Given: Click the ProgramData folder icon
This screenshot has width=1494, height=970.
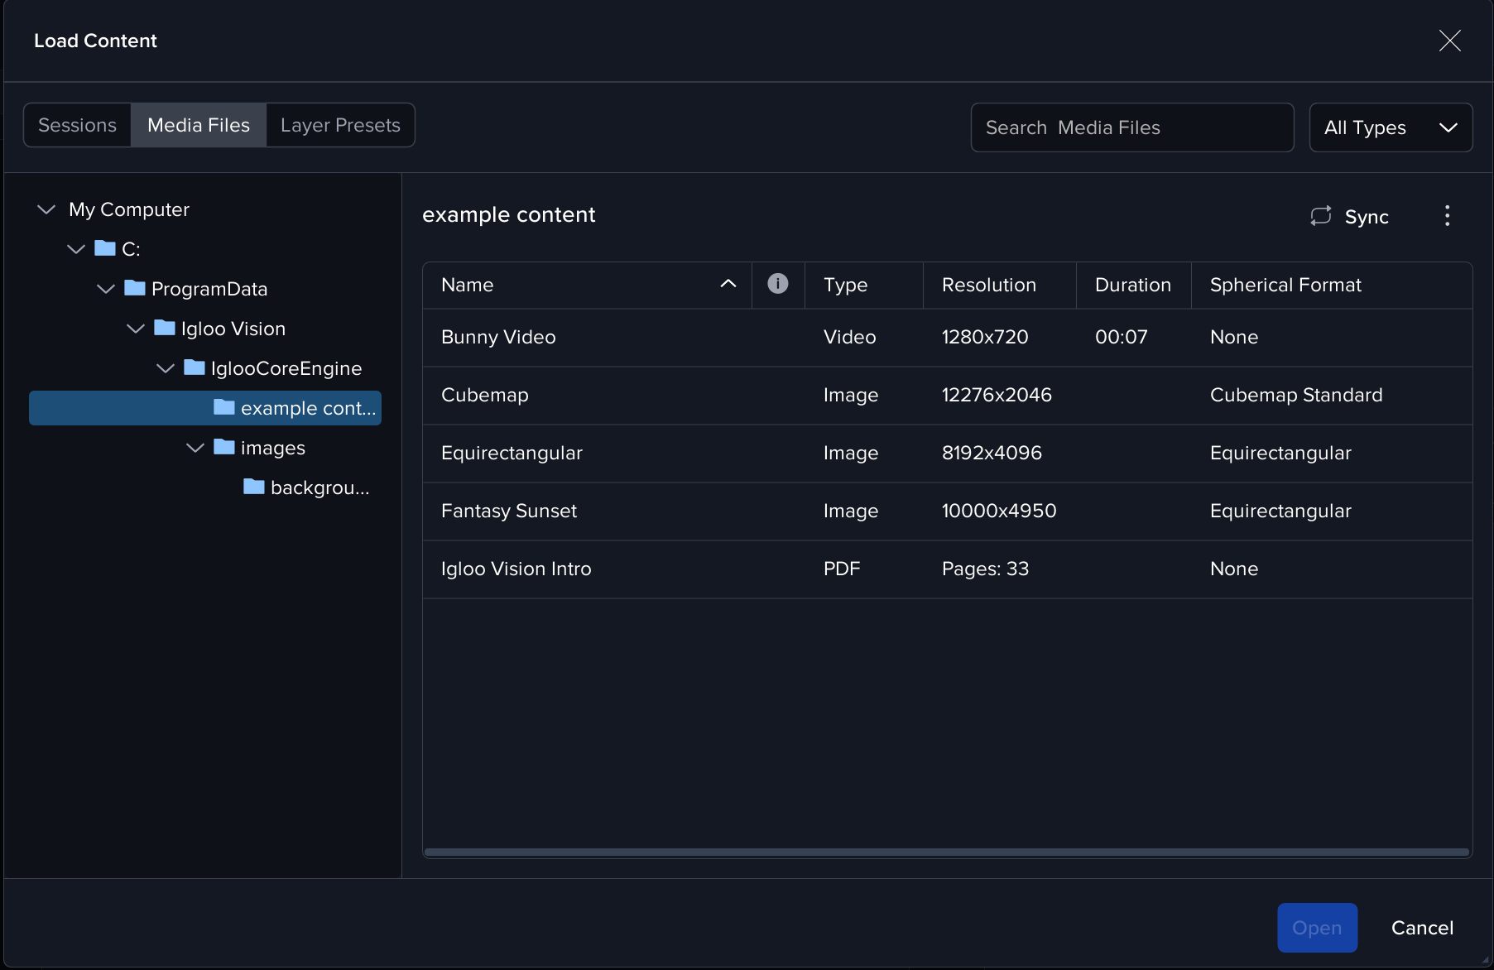Looking at the screenshot, I should coord(134,288).
